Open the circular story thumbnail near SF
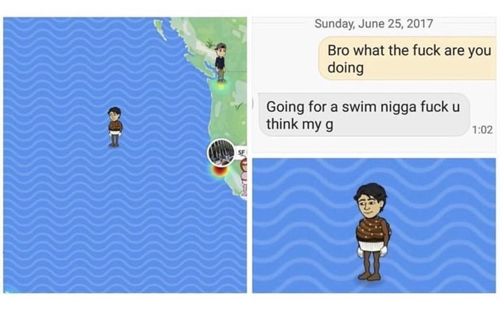 [221, 153]
